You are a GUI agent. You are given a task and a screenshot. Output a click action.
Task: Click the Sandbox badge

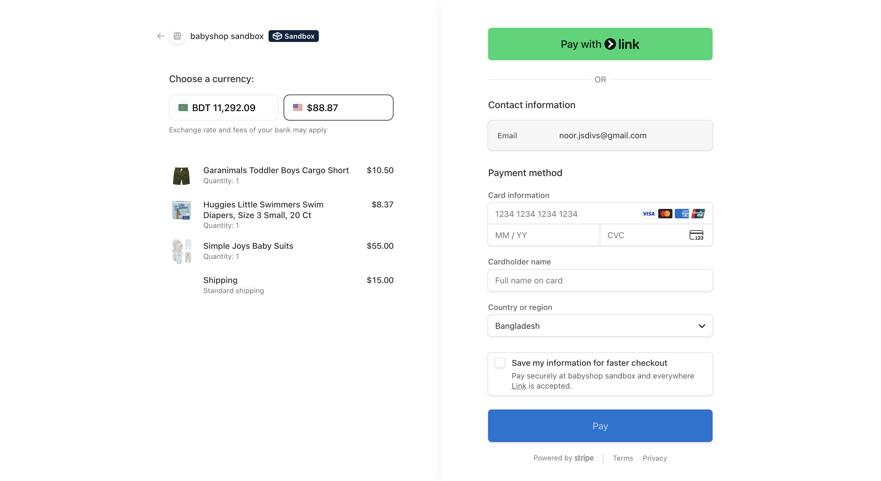[x=293, y=36]
